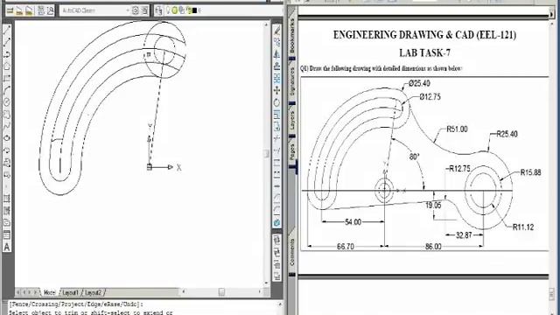Image resolution: width=560 pixels, height=315 pixels.
Task: Select the Extend tool
Action: [x=276, y=150]
